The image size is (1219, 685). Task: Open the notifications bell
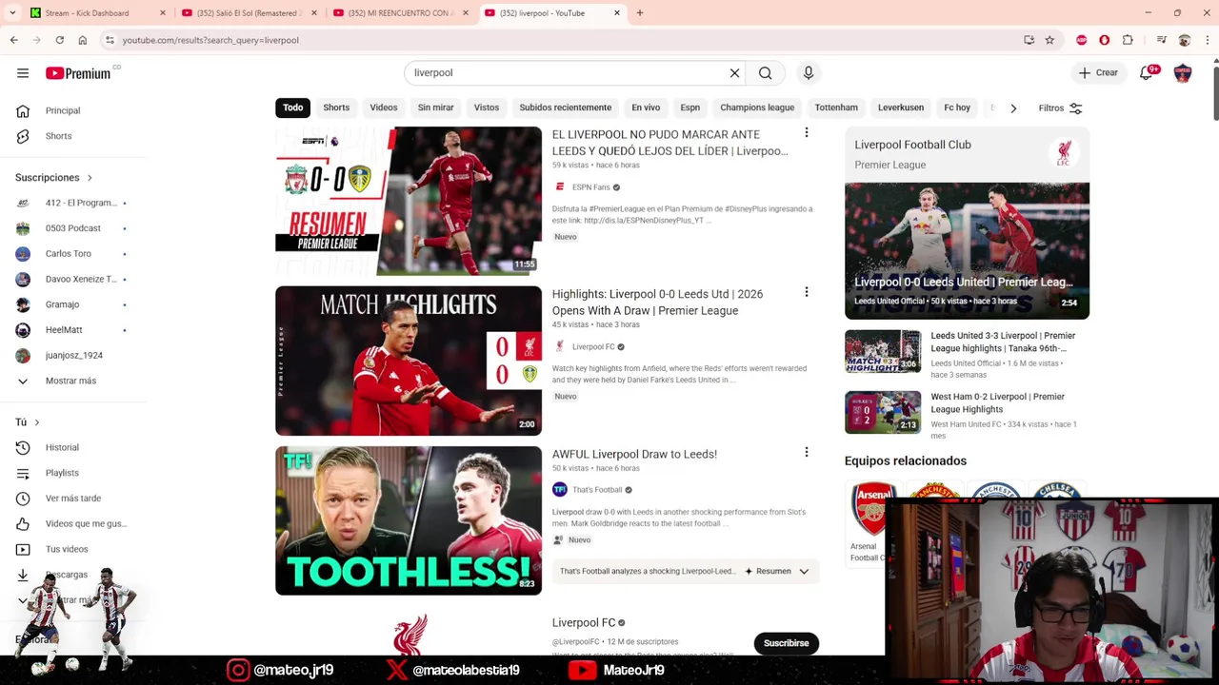pyautogui.click(x=1148, y=73)
